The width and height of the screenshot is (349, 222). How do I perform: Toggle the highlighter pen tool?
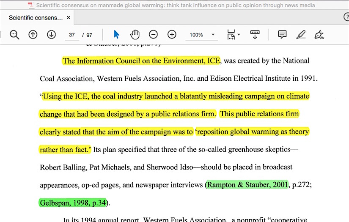pyautogui.click(x=300, y=35)
